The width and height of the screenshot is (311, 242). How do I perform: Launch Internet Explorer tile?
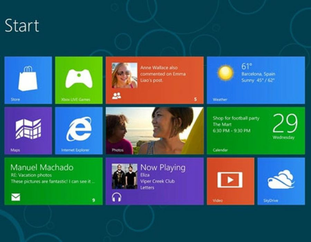click(79, 130)
